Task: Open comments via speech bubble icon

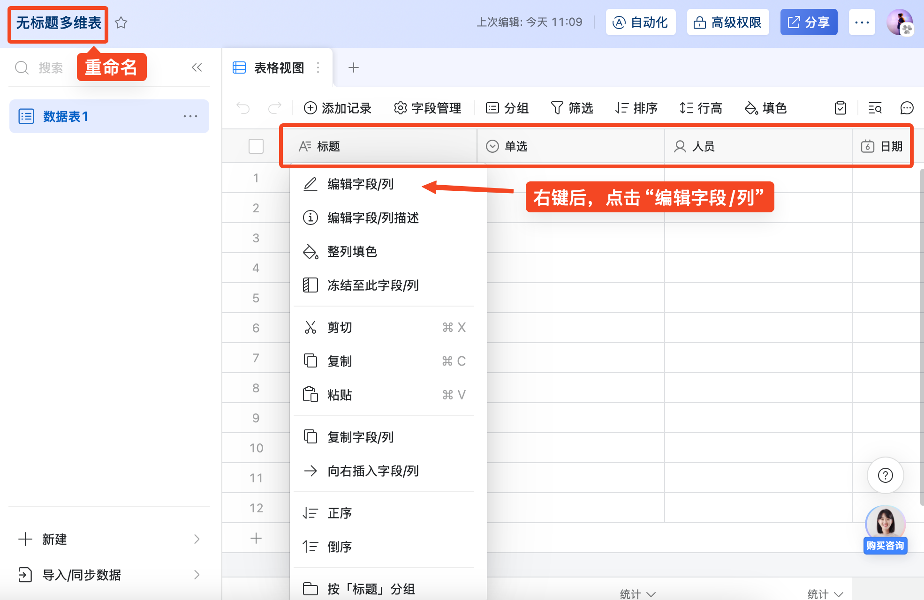Action: click(x=907, y=108)
